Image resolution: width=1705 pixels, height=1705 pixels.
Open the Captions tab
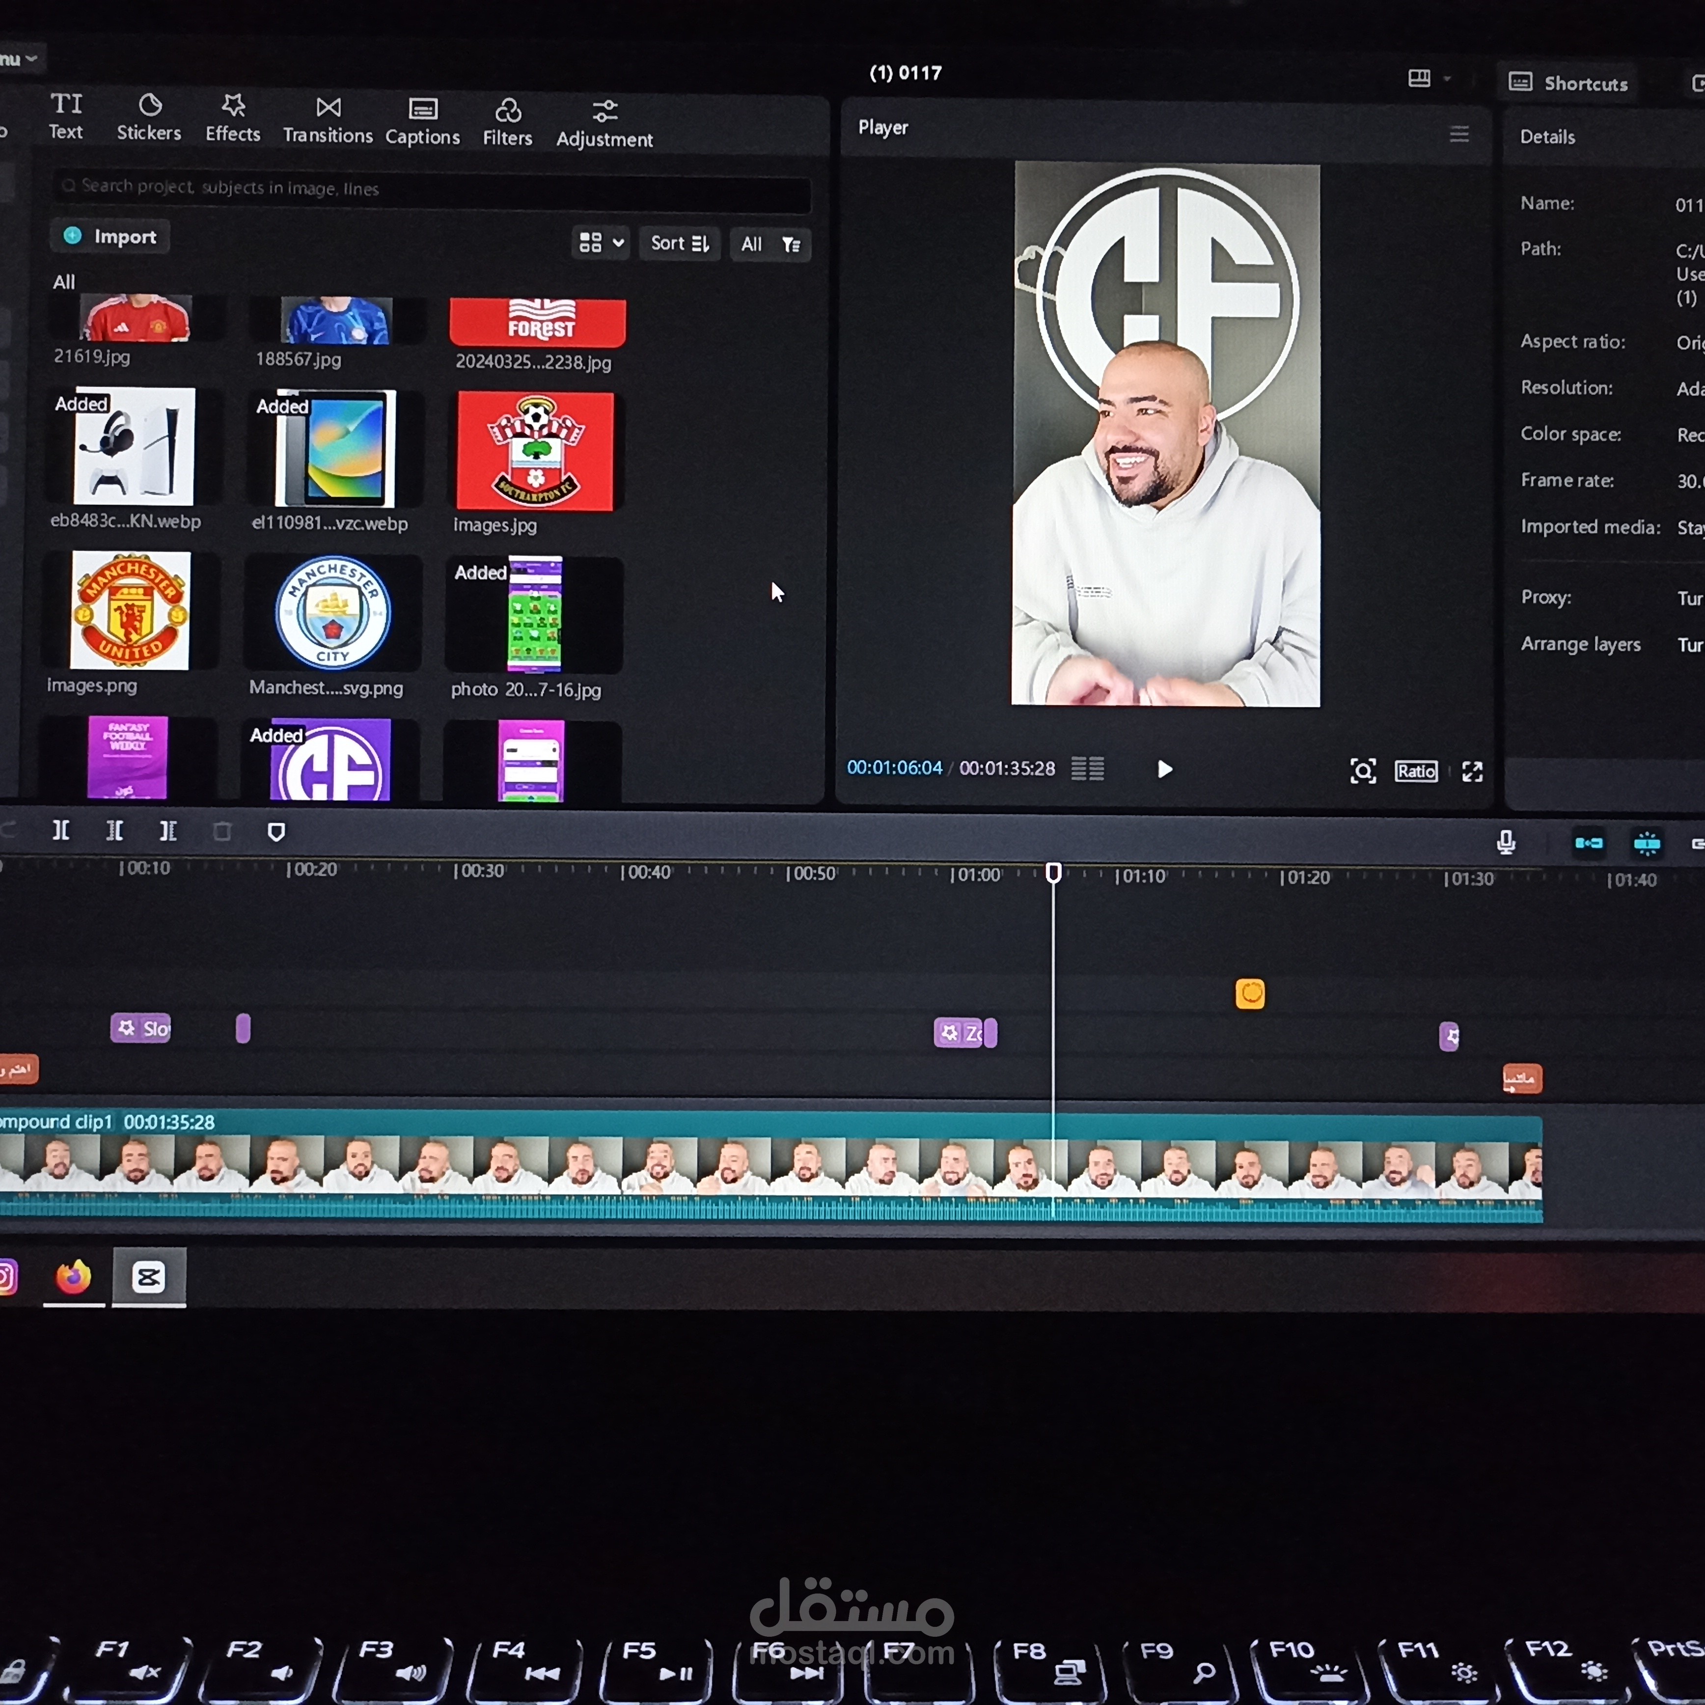coord(423,121)
